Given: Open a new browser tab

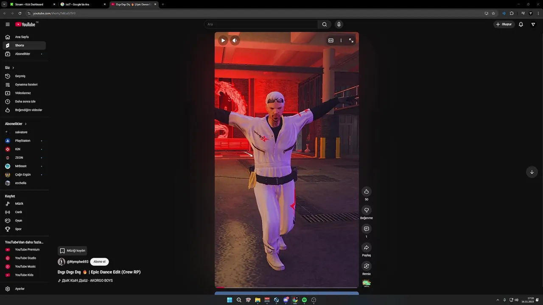Looking at the screenshot, I should [x=163, y=4].
